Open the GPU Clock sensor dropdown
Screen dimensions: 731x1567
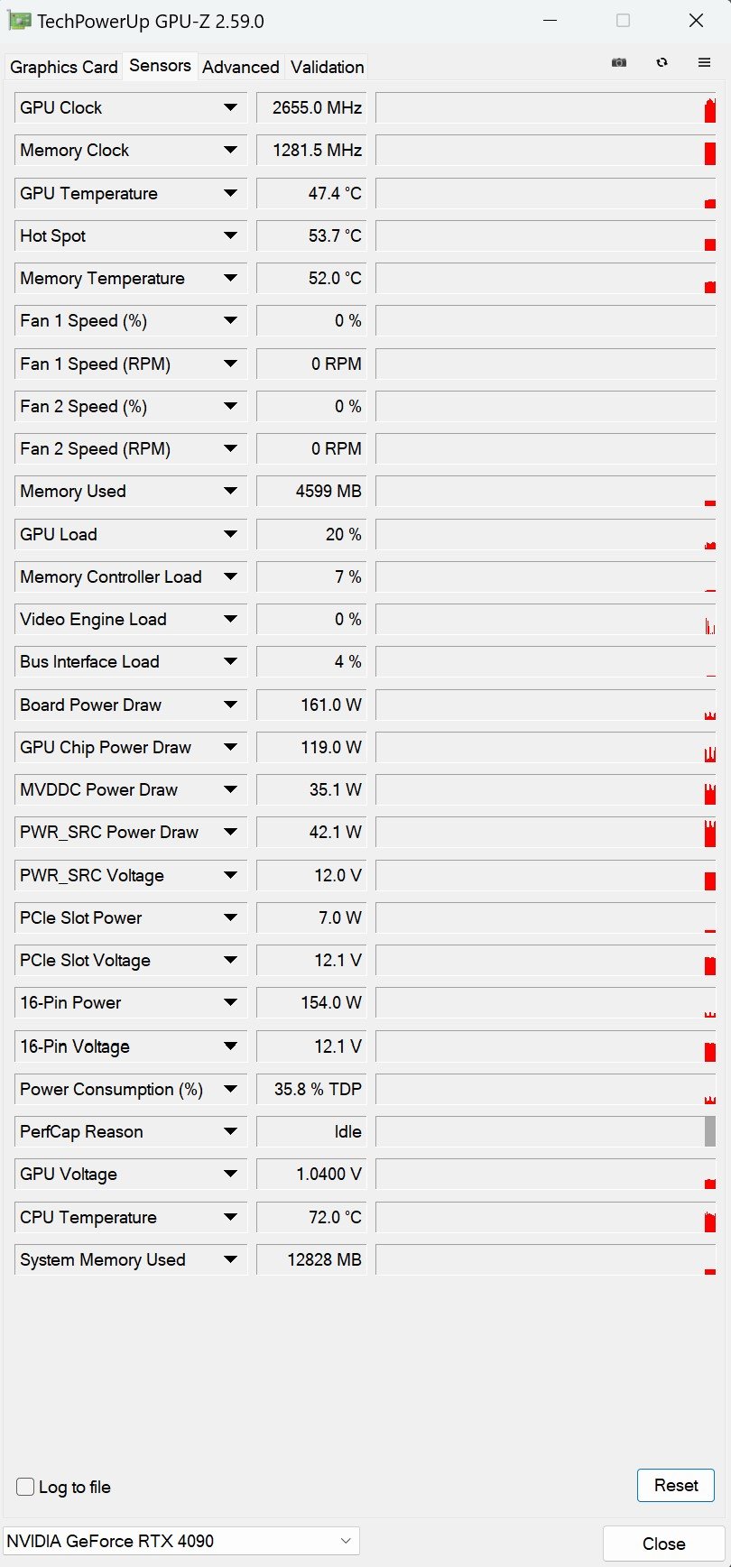pos(230,107)
